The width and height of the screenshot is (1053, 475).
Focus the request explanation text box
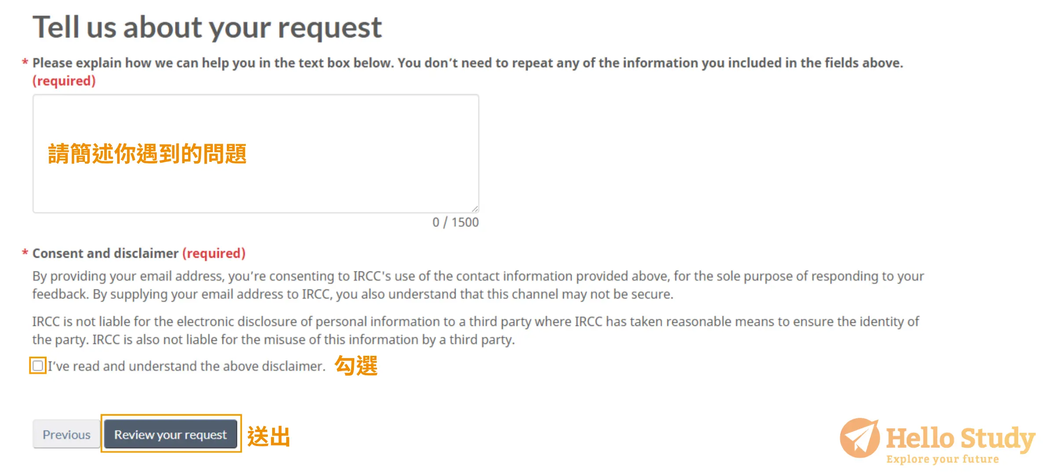(x=256, y=153)
